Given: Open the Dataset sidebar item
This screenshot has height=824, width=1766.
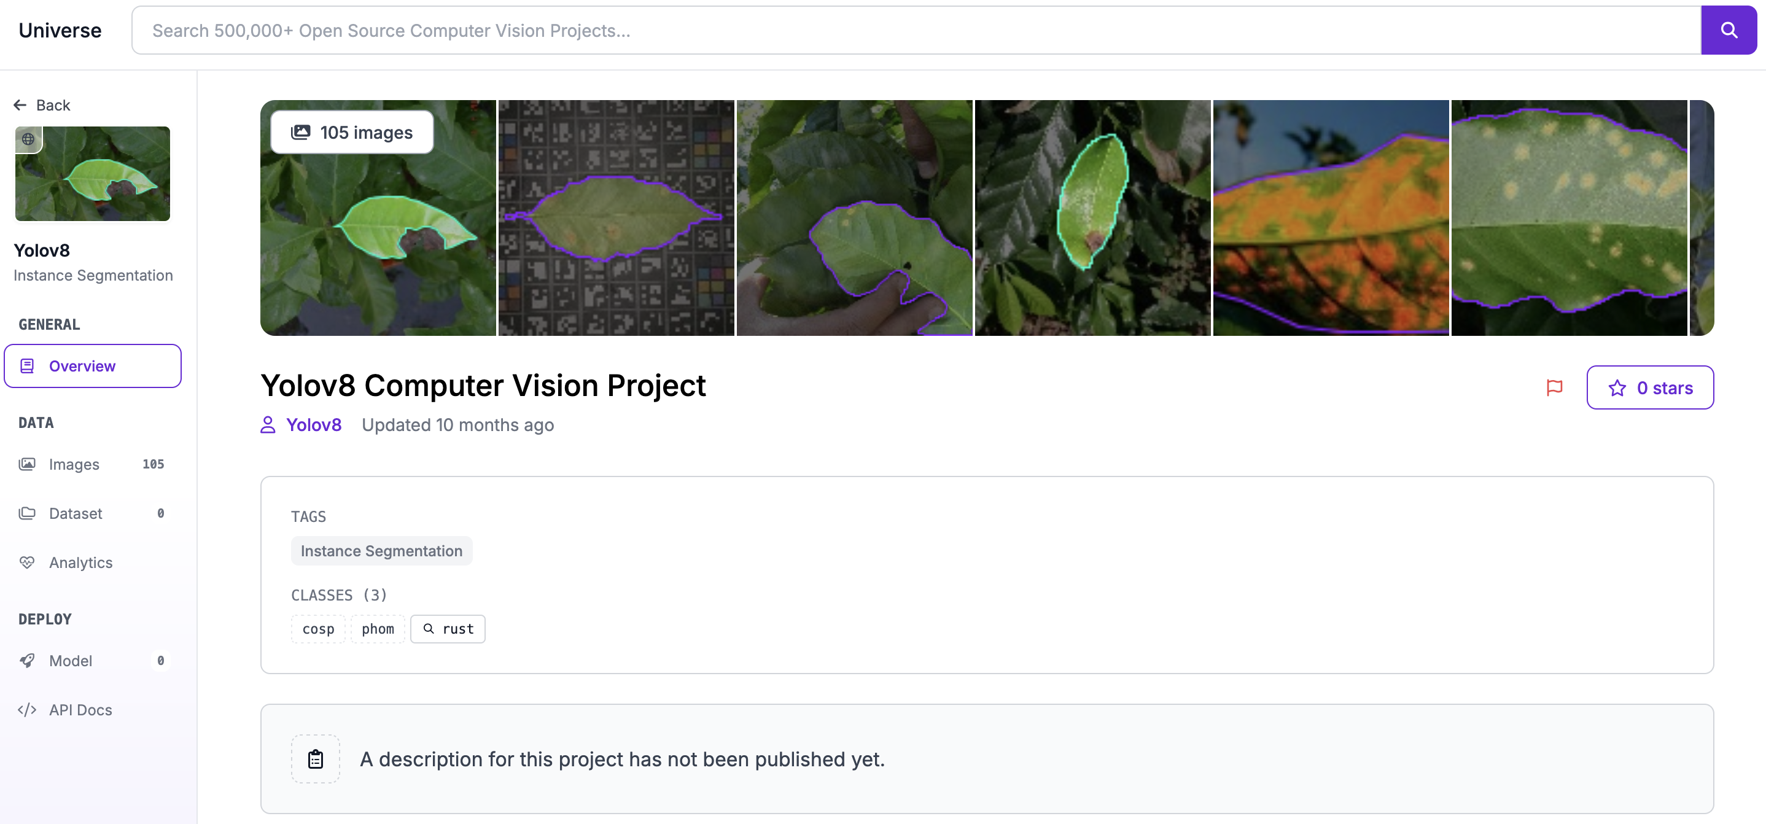Looking at the screenshot, I should (76, 513).
